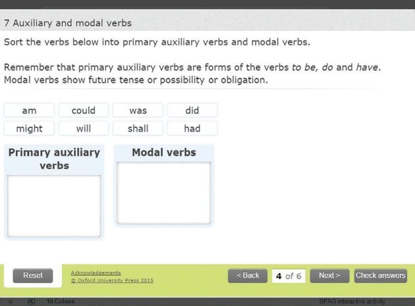Image resolution: width=415 pixels, height=306 pixels.
Task: Pick the 'was' verb tile
Action: click(x=138, y=111)
